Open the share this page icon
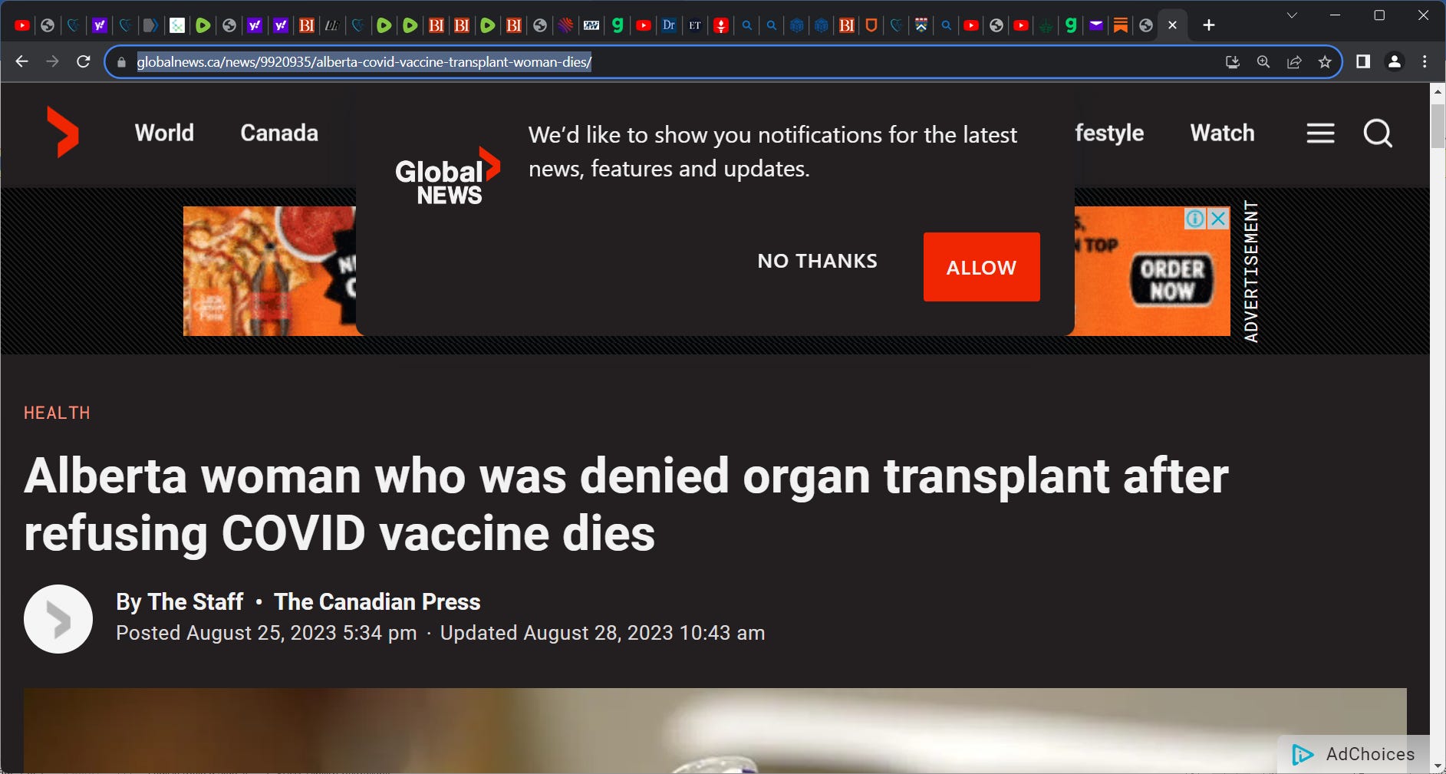 (x=1294, y=62)
